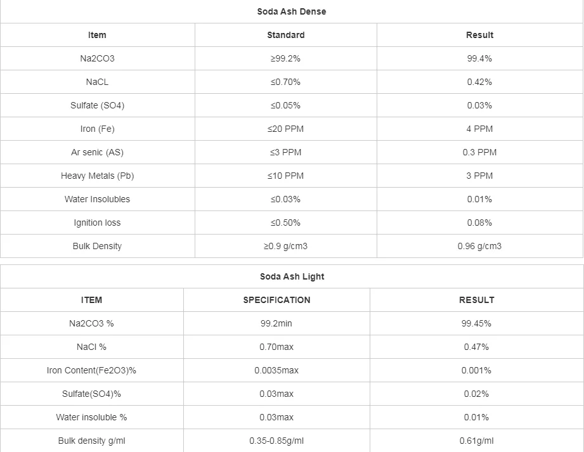Screen dimensions: 584x452
Task: Click the 0.96 g/cm3 bulk density result
Action: [x=479, y=246]
